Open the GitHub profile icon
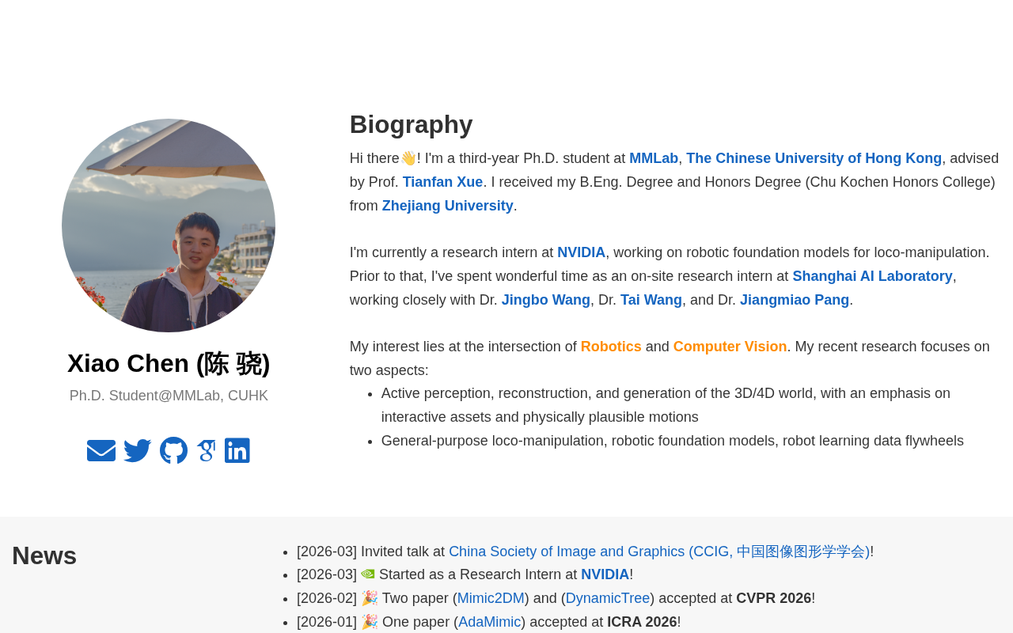Screen dimensions: 1013x633 173,450
